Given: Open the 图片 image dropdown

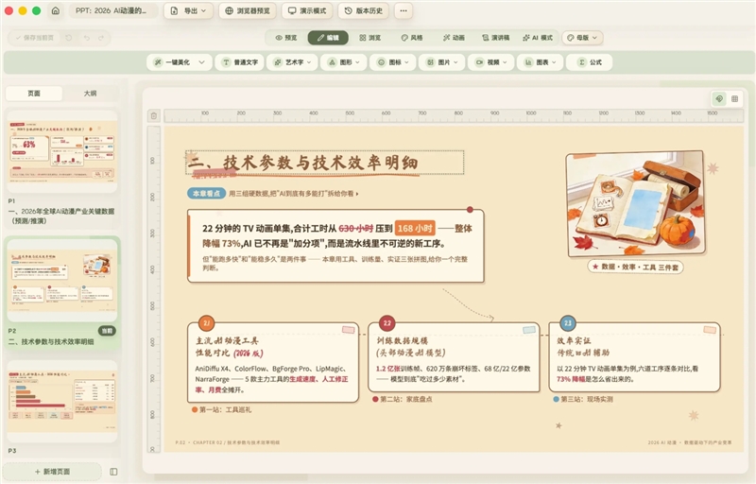Looking at the screenshot, I should [x=441, y=62].
